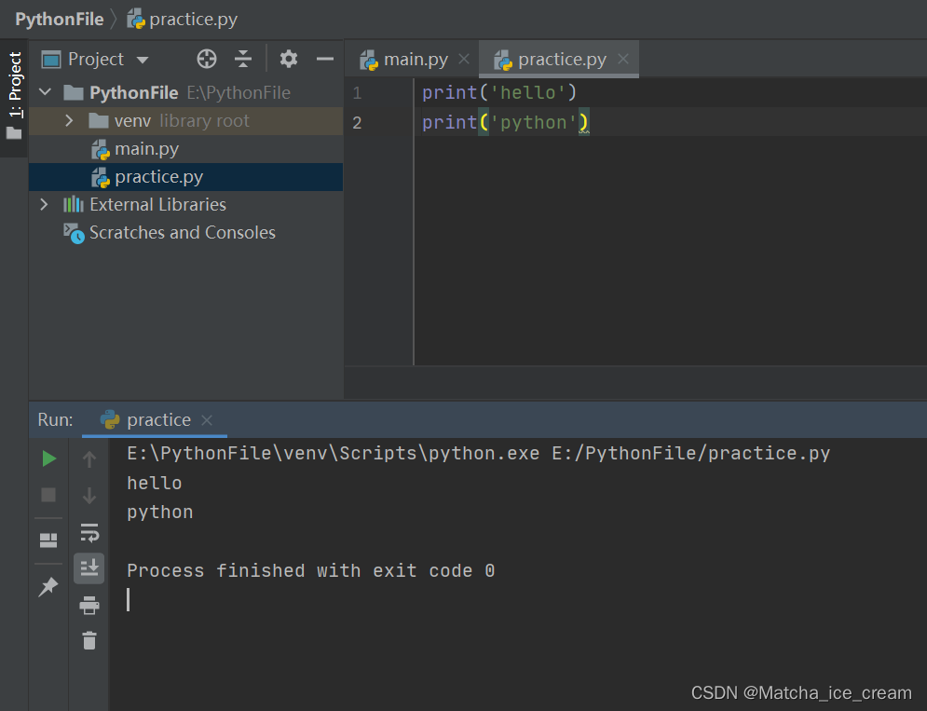The height and width of the screenshot is (711, 927).
Task: Hide the Project tool window
Action: point(325,59)
